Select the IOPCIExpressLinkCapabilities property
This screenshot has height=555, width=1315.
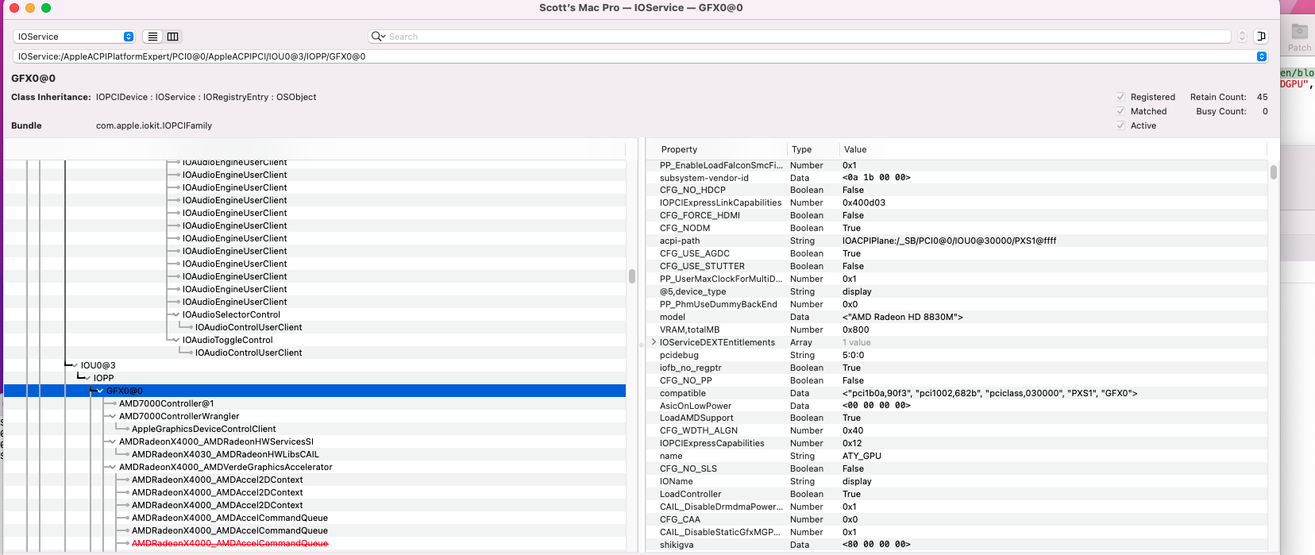click(957, 202)
